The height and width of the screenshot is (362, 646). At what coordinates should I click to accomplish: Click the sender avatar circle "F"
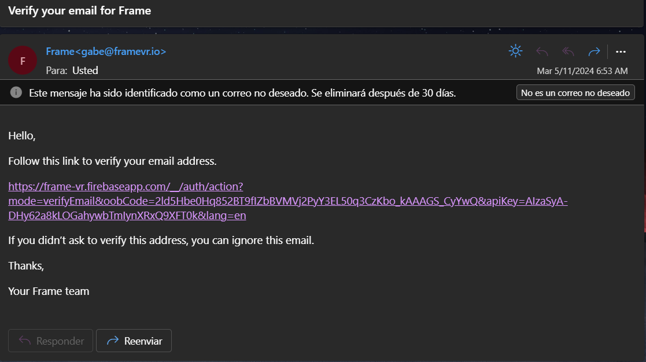(23, 61)
